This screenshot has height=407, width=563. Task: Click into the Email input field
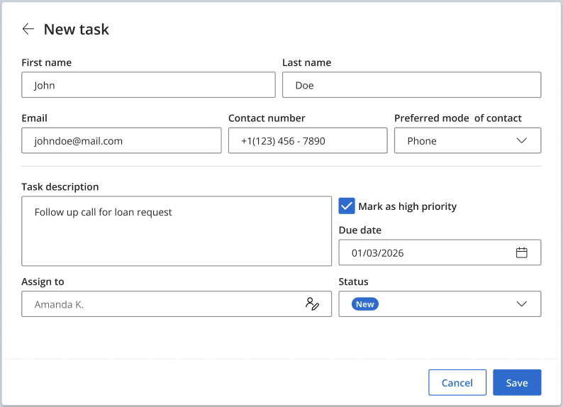[121, 140]
